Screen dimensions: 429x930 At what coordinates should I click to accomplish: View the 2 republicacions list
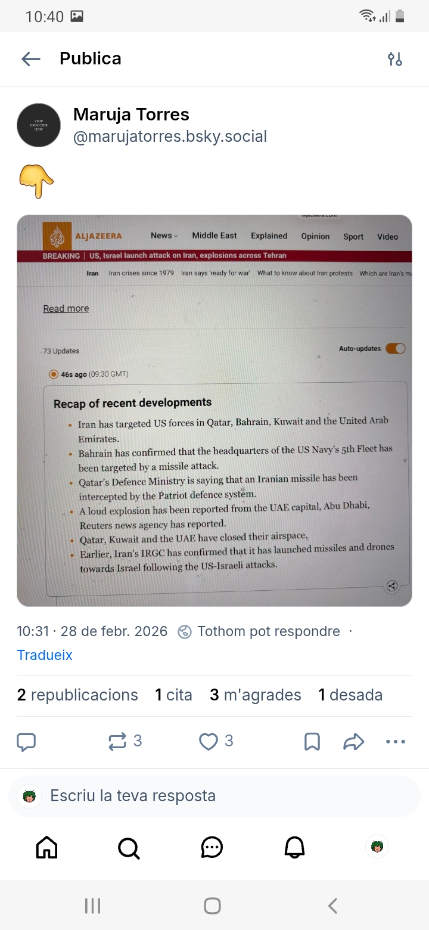point(77,695)
